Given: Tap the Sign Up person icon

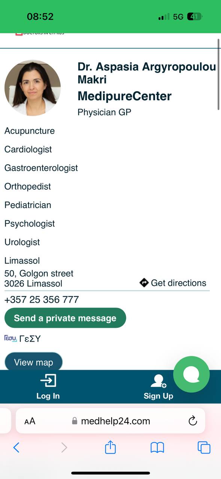Looking at the screenshot, I should (158, 381).
